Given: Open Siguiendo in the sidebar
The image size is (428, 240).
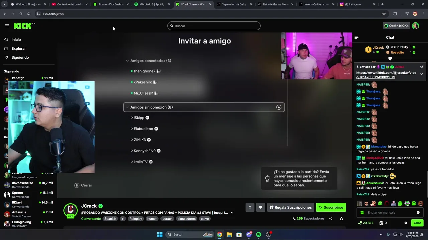Looking at the screenshot, I should tap(20, 57).
